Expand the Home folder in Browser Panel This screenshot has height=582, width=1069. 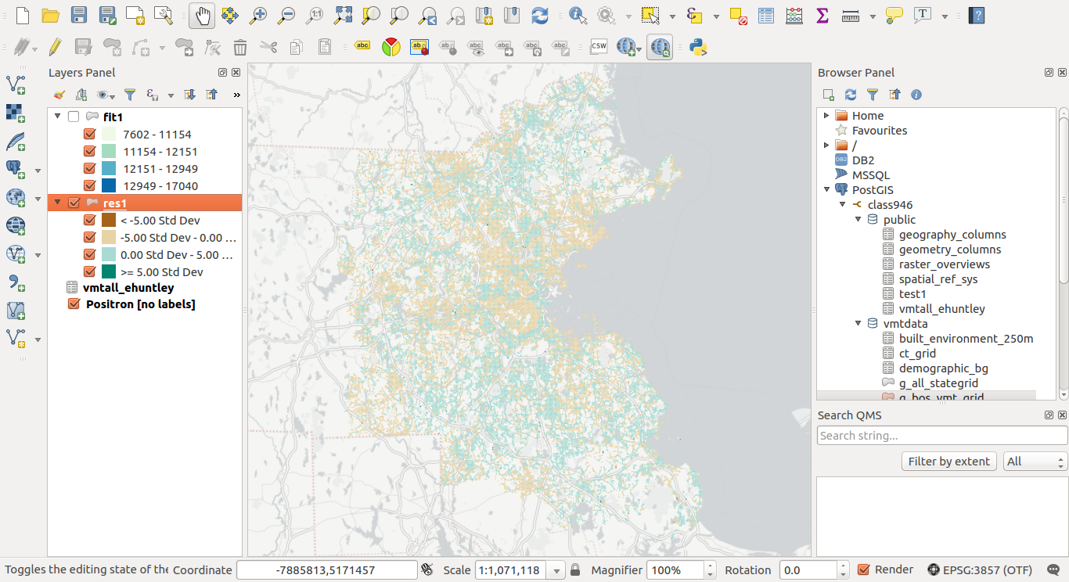pos(826,116)
